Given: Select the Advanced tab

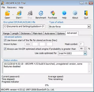Looking at the screenshot, I should [x=72, y=33].
